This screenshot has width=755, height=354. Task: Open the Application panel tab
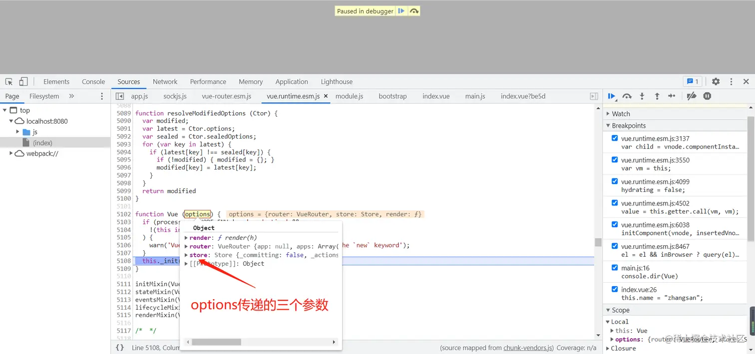point(292,82)
